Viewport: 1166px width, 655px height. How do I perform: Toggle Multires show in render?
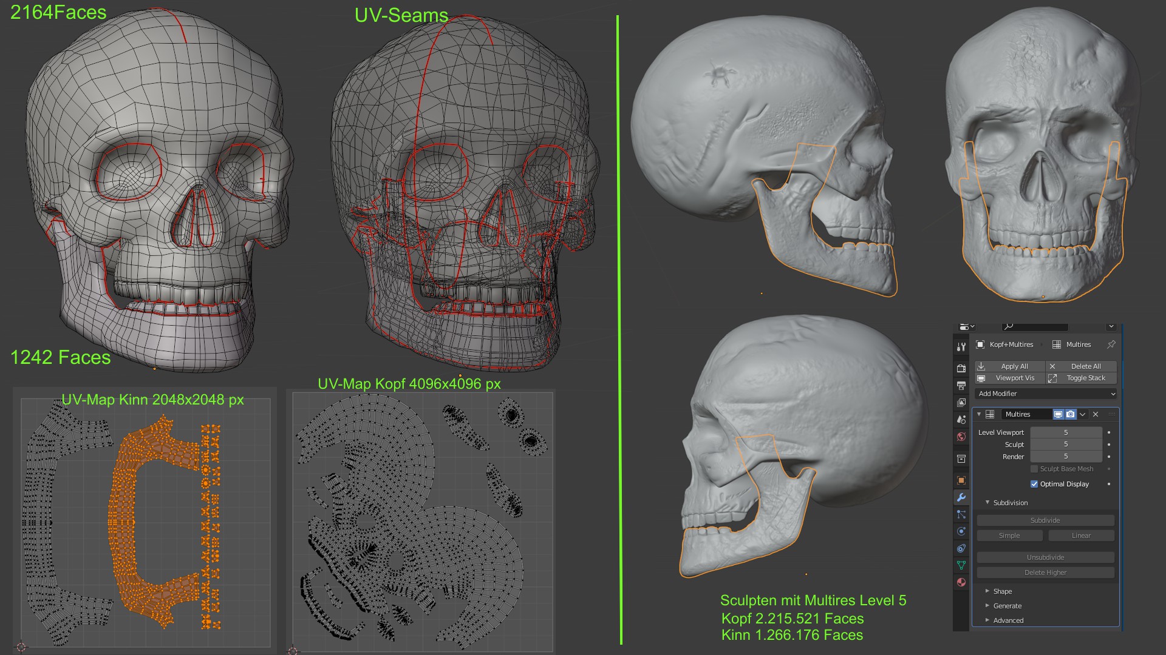(1071, 414)
